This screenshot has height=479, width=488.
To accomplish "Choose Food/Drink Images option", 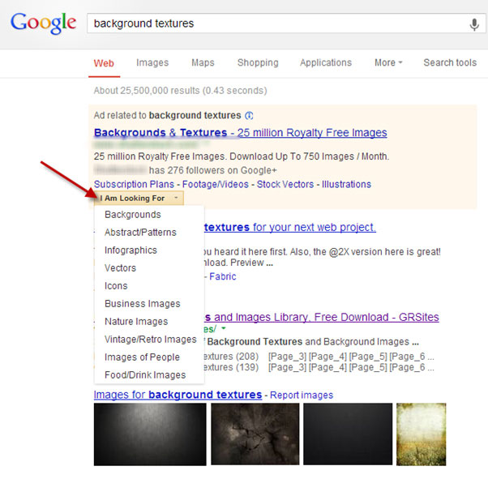I will tap(145, 375).
